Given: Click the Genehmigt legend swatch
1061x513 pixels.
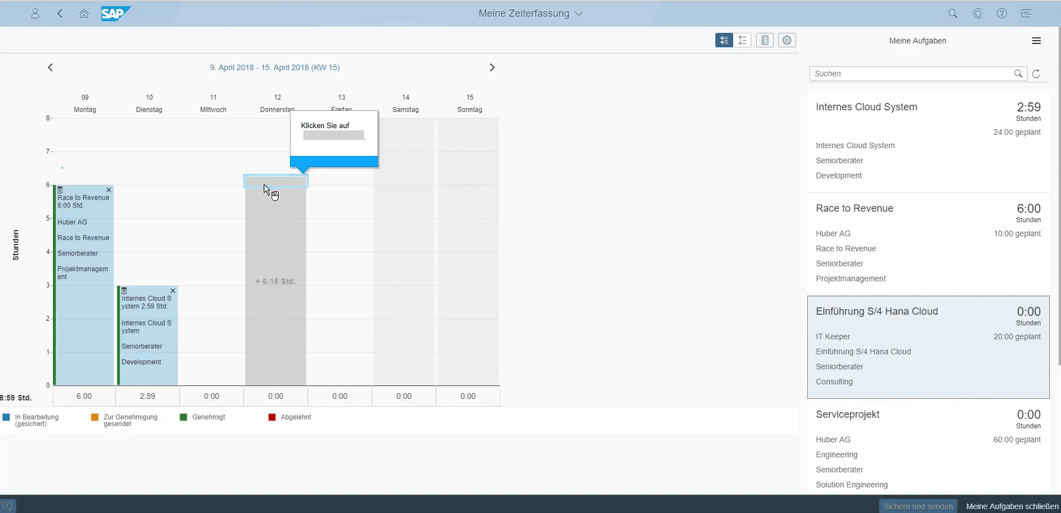Looking at the screenshot, I should [183, 417].
